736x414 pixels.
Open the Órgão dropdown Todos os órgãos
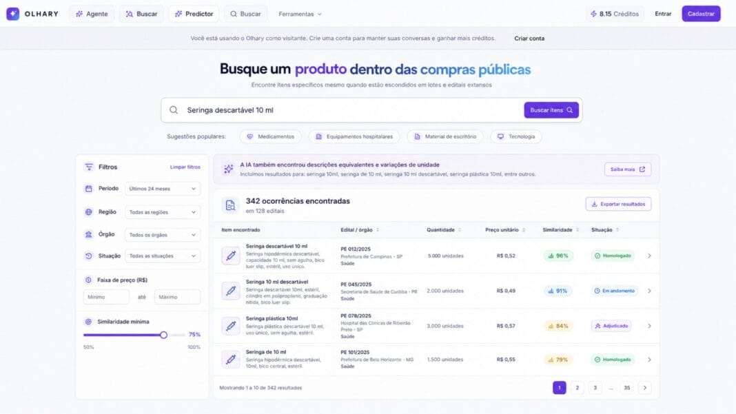coord(163,235)
